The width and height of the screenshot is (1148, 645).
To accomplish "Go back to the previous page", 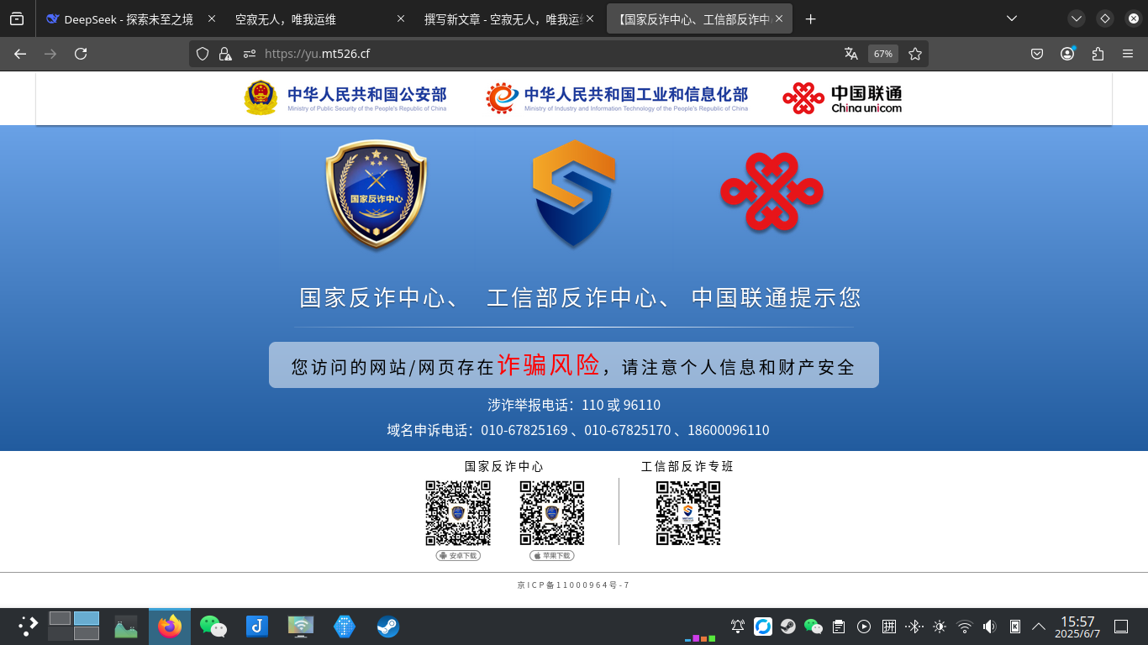I will click(20, 54).
